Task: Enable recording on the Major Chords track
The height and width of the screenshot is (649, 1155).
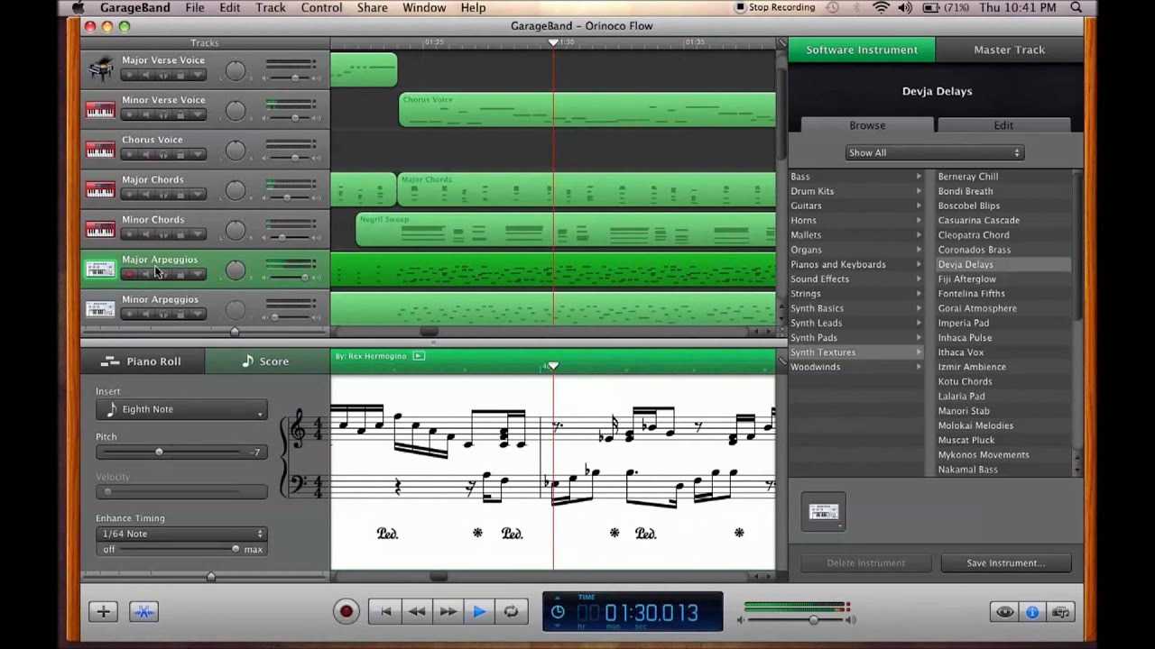Action: click(129, 194)
